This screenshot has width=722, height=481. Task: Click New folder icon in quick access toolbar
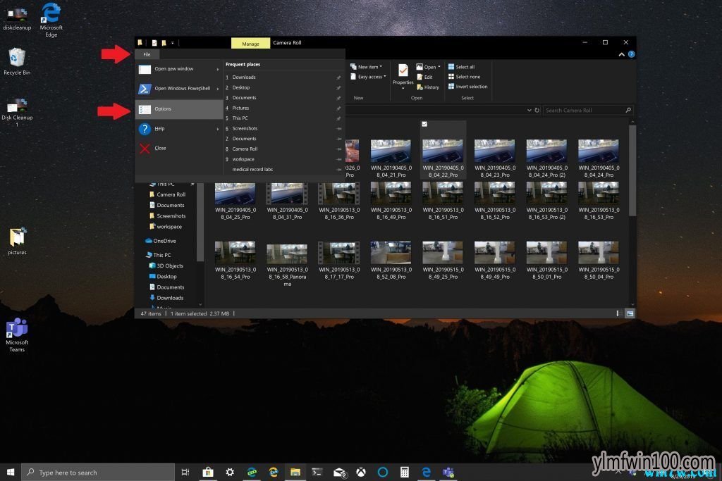164,43
